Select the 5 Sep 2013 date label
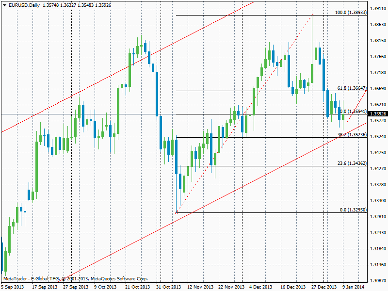Screen dimensions: 388x291 point(13,287)
